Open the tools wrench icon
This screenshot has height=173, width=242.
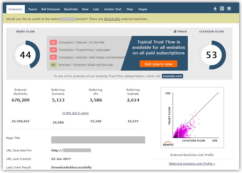coord(229,9)
